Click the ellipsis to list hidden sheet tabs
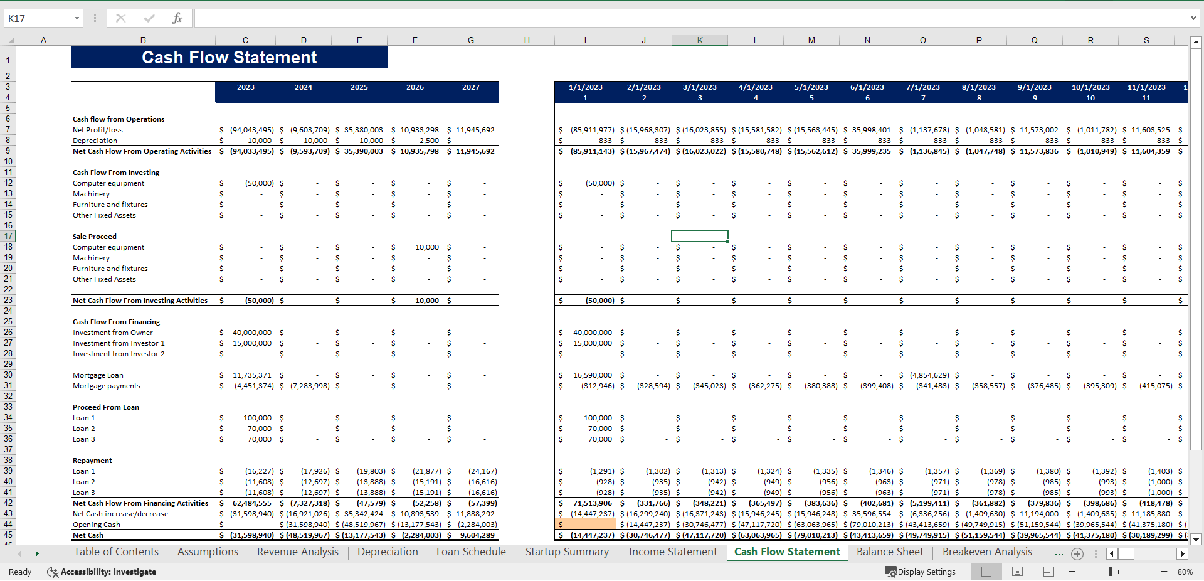Viewport: 1204px width, 581px height. [1058, 553]
